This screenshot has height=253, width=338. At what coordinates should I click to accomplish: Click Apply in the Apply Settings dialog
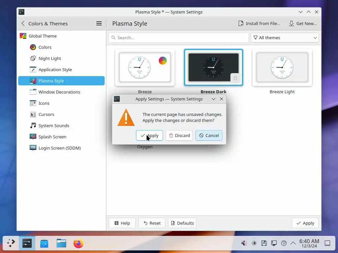[x=150, y=135]
